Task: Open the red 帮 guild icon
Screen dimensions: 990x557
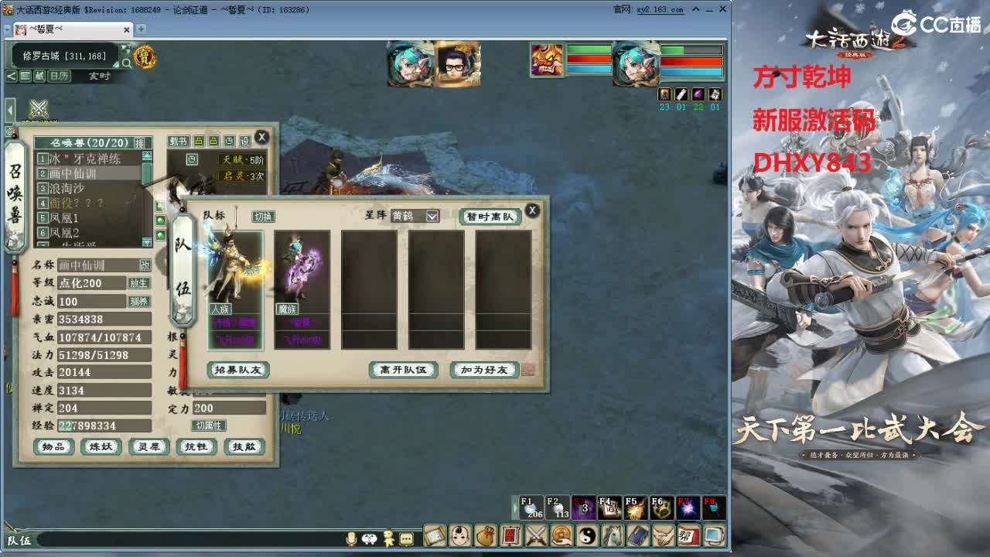Action: click(x=688, y=535)
